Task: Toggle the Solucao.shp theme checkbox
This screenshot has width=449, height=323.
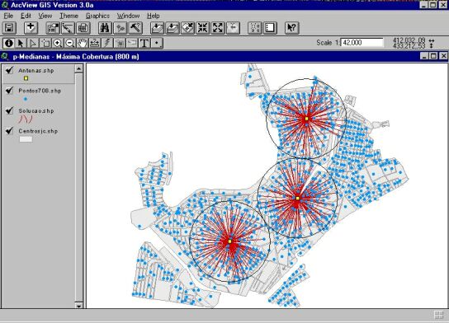Action: point(9,110)
